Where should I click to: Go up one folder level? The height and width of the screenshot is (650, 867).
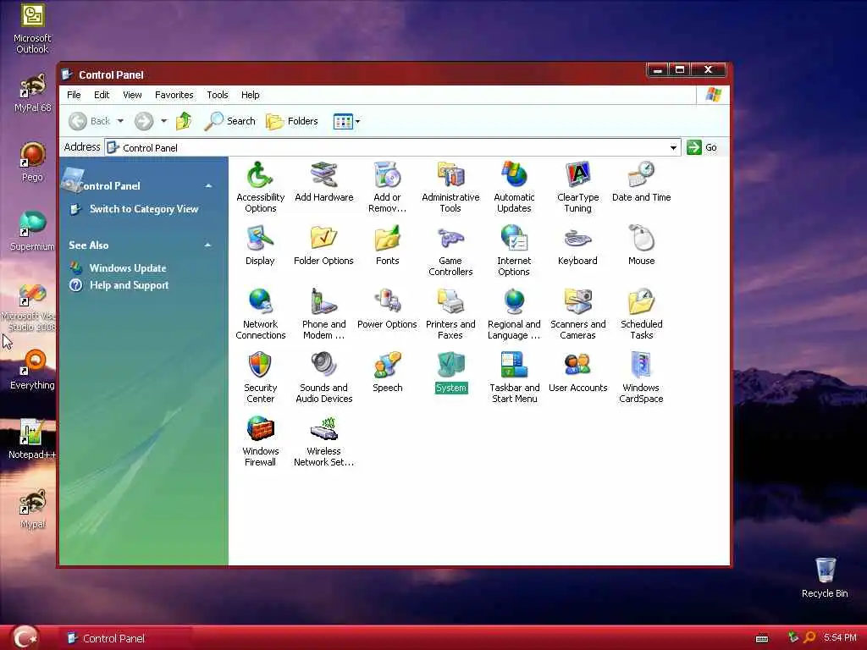(184, 121)
